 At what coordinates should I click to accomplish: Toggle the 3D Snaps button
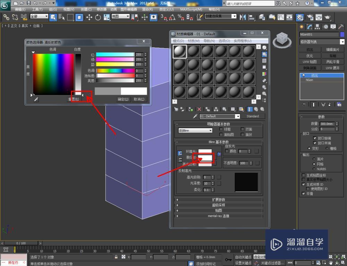[x=163, y=17]
